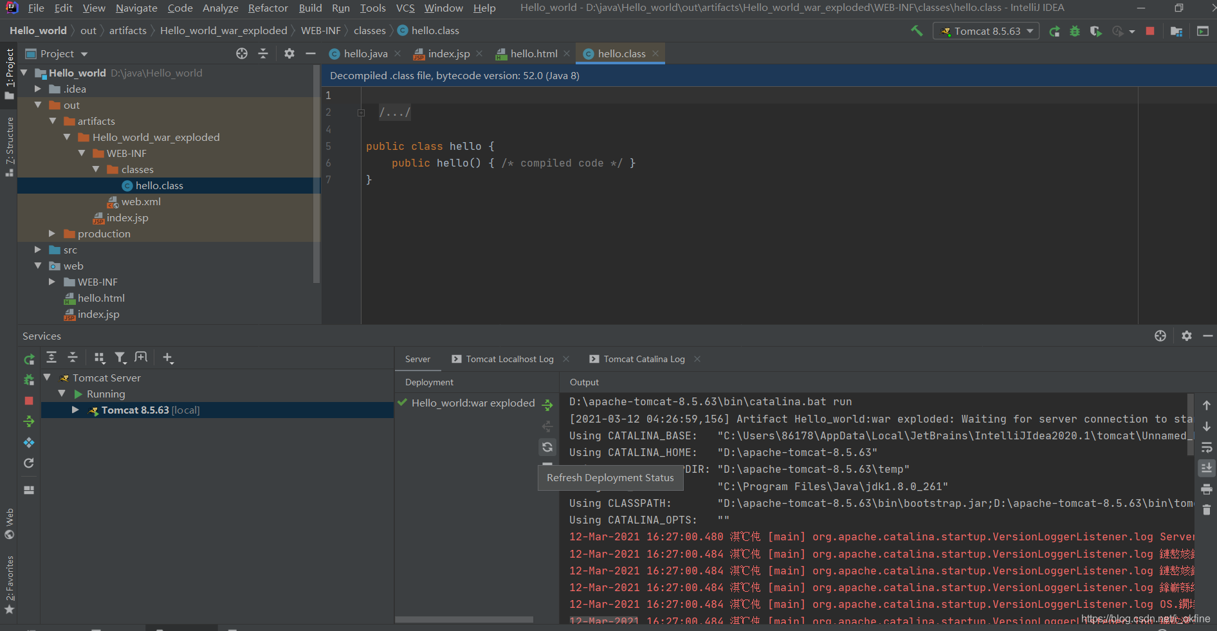Toggle Soft-Wrap in the output console toolbar

click(1207, 447)
